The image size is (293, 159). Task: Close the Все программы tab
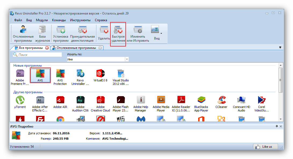(47, 48)
